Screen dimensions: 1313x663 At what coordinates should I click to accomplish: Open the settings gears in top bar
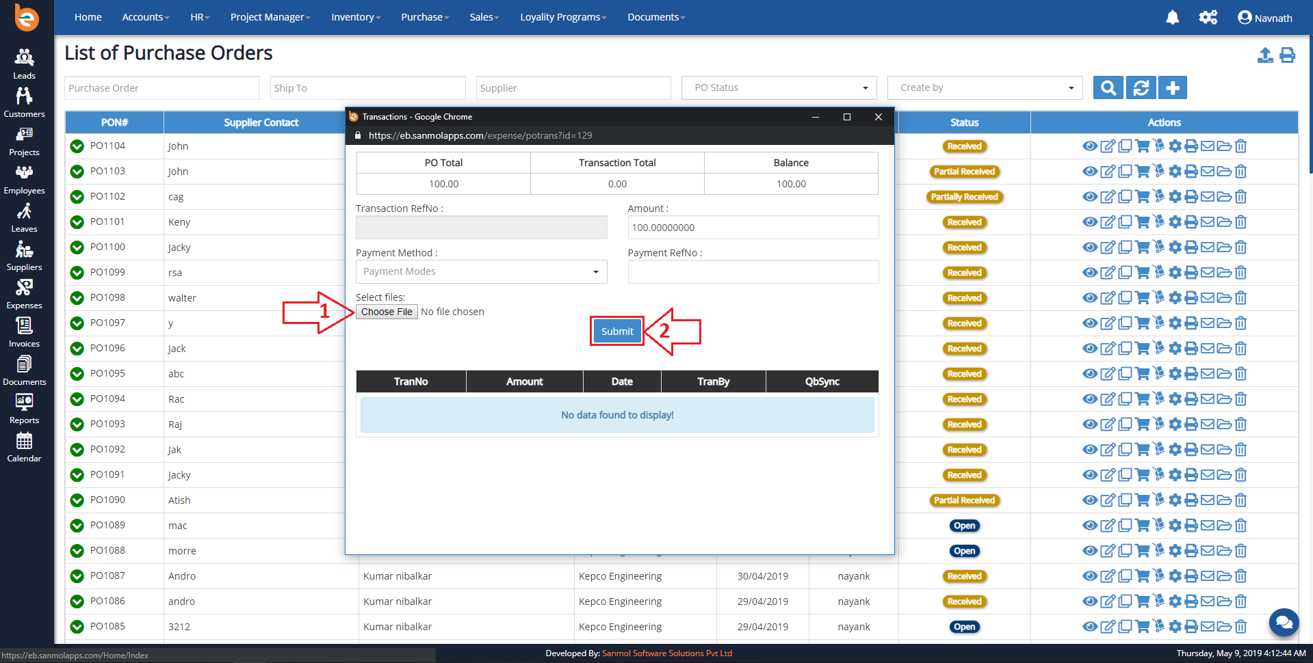click(1208, 18)
